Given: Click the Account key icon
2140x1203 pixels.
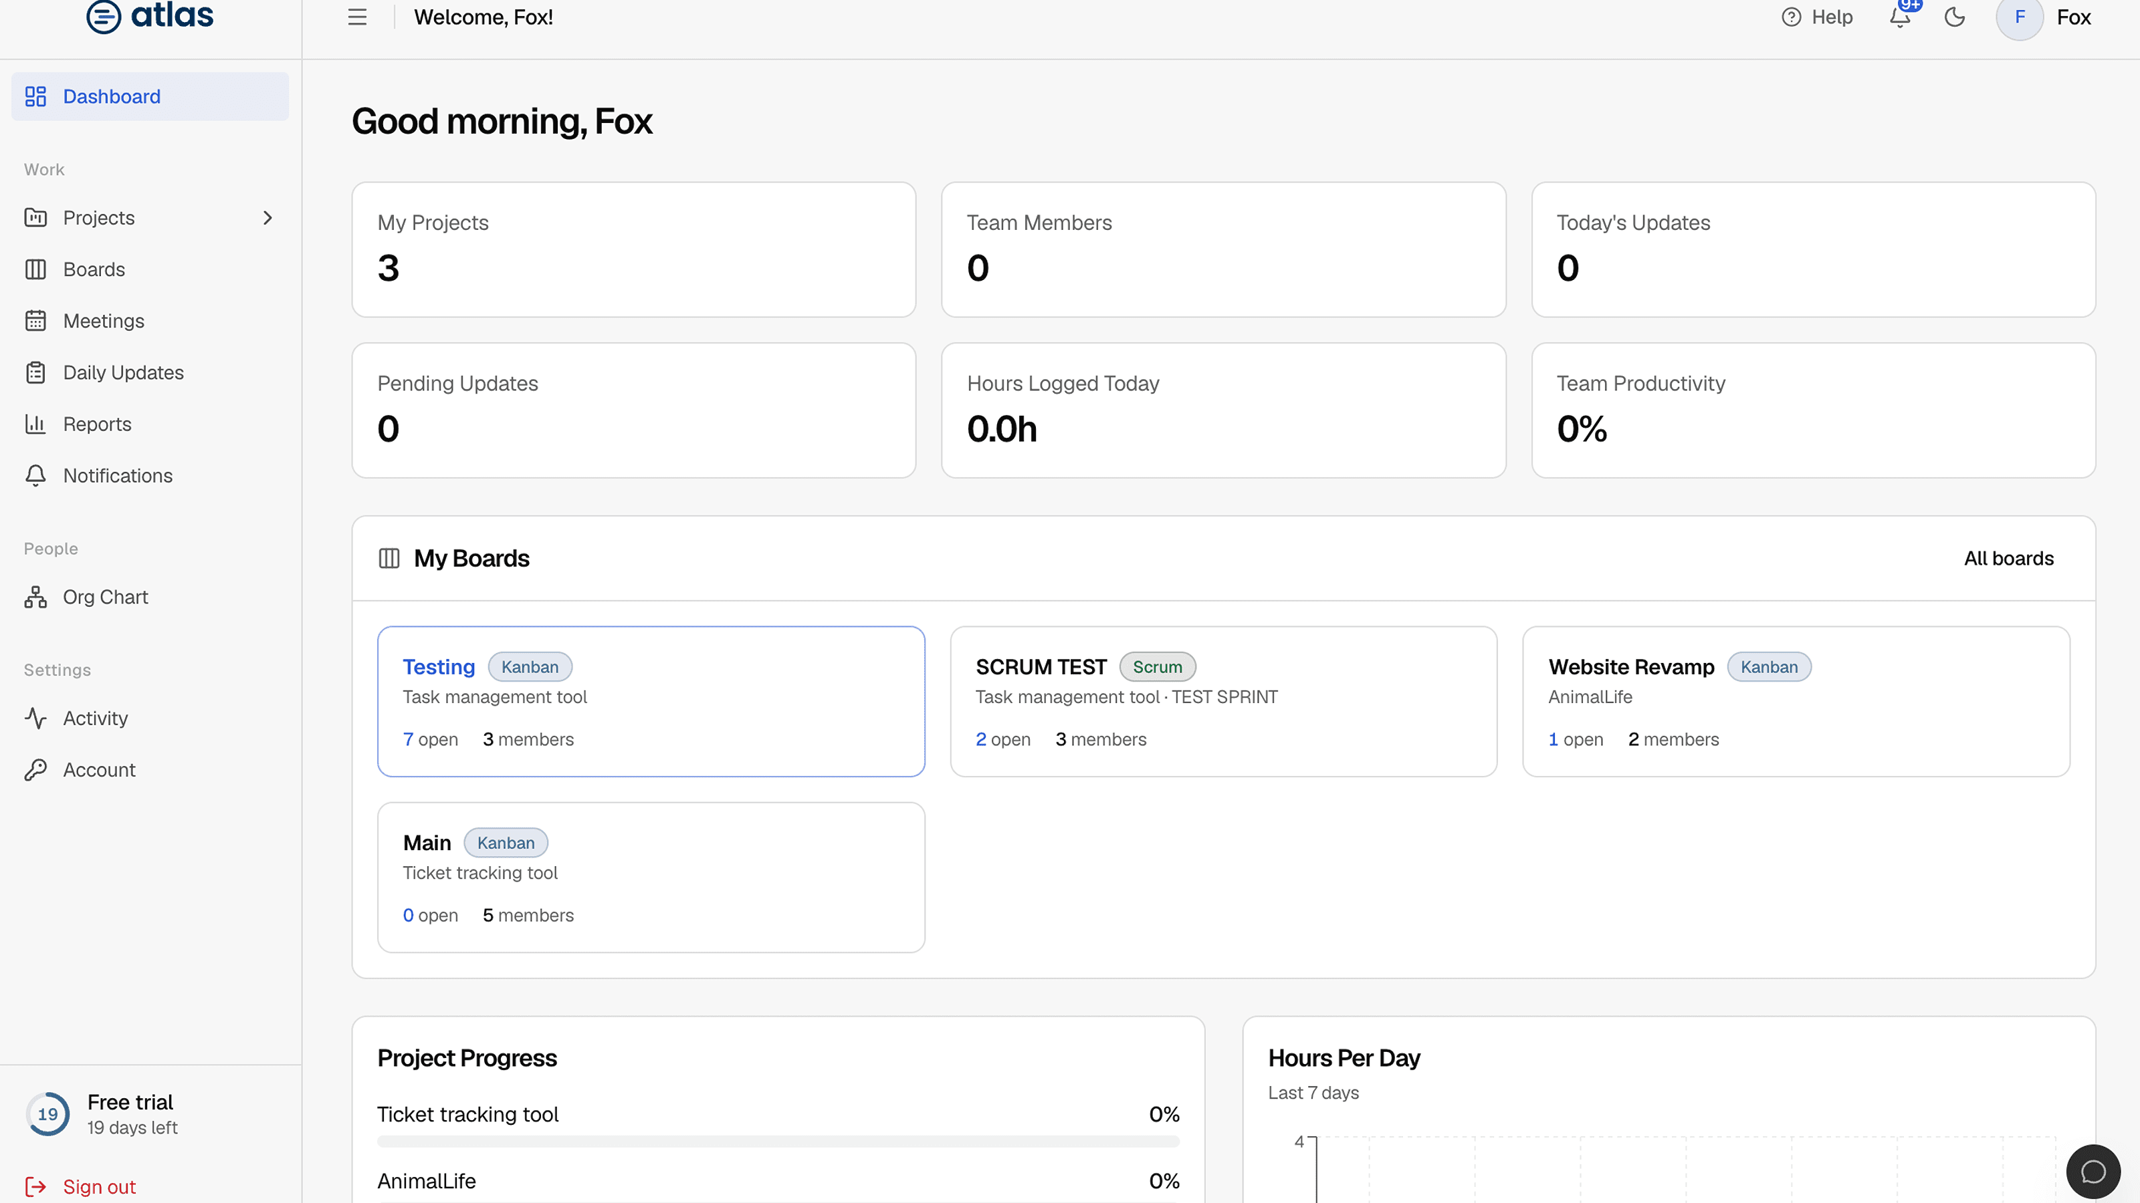Looking at the screenshot, I should (35, 770).
